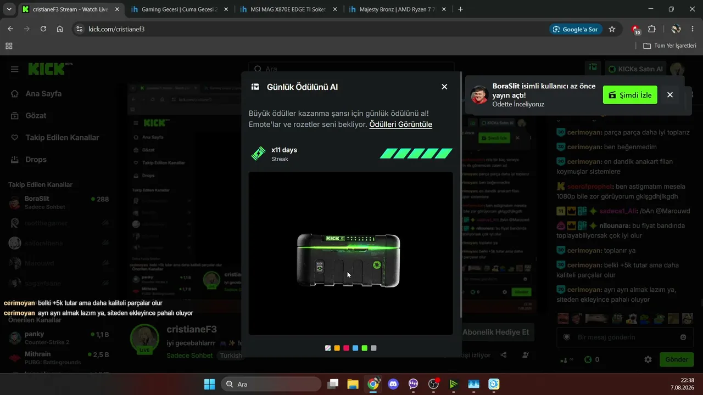Click the chat identity shield icon

(x=567, y=337)
